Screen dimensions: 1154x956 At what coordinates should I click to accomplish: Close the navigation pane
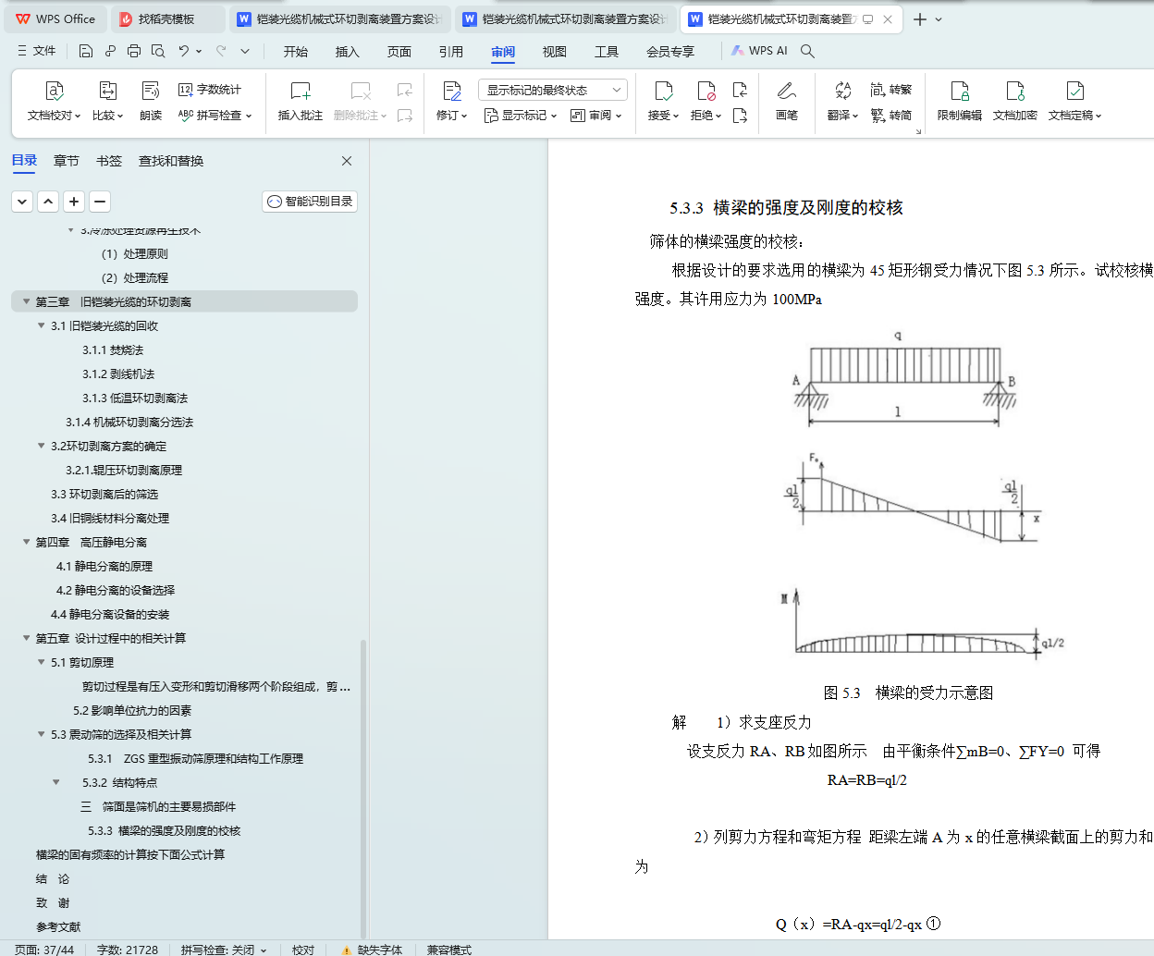click(347, 161)
